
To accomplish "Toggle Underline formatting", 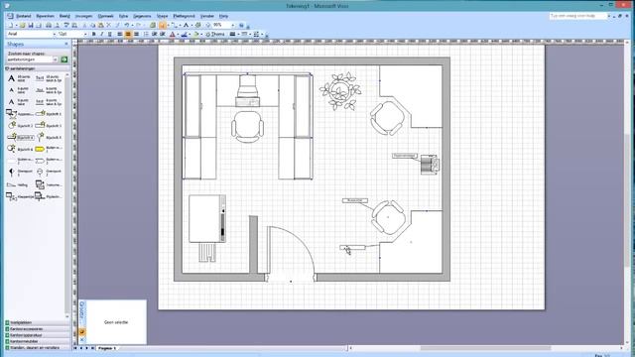I will point(109,34).
